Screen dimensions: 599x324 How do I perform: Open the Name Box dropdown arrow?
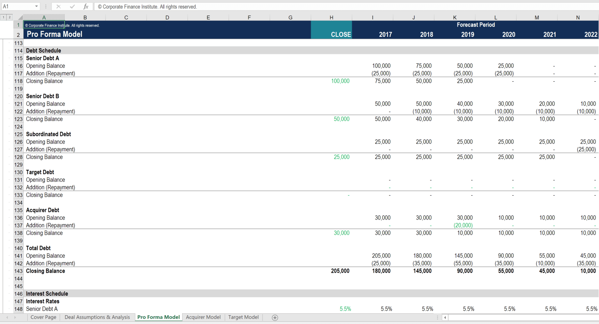37,6
